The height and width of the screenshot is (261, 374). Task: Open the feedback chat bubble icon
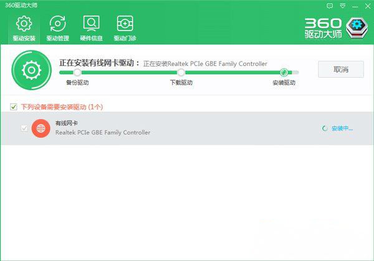pyautogui.click(x=330, y=6)
